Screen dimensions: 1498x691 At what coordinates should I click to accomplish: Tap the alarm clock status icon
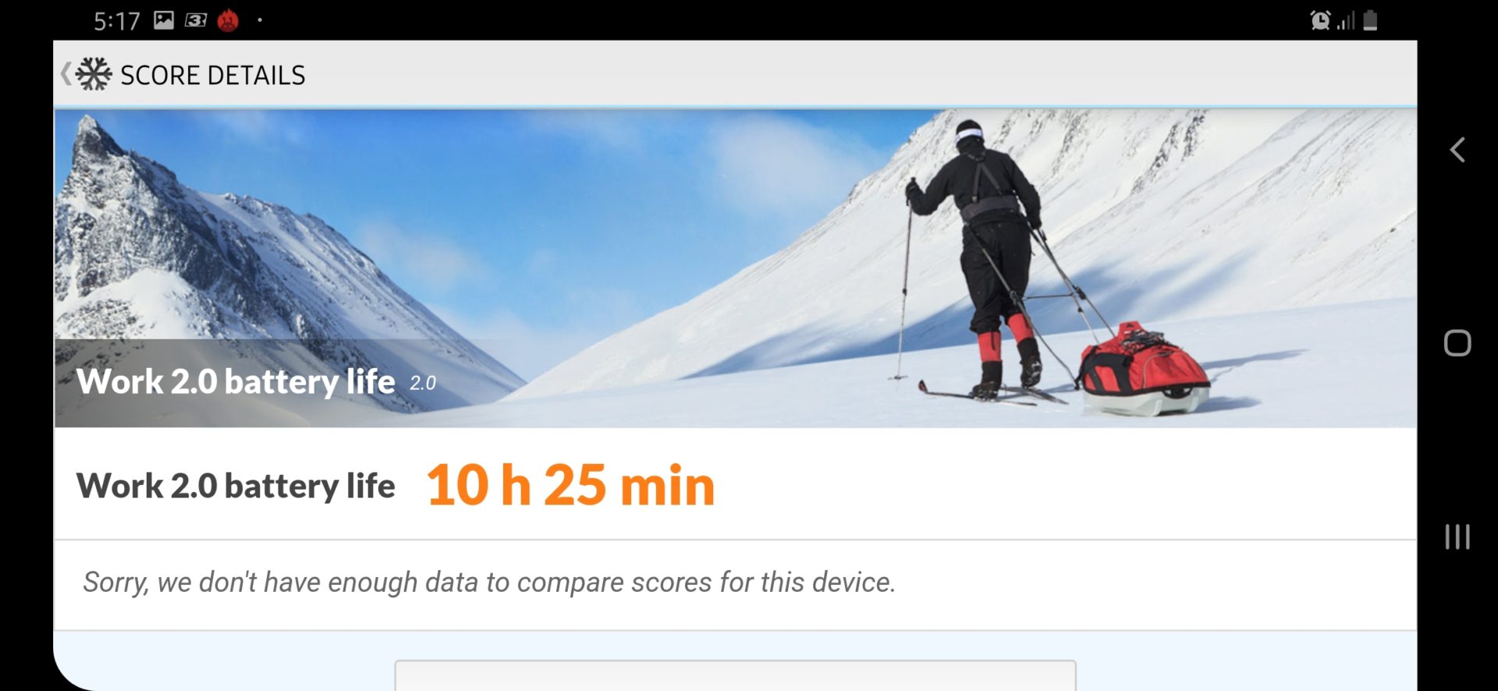click(1320, 20)
